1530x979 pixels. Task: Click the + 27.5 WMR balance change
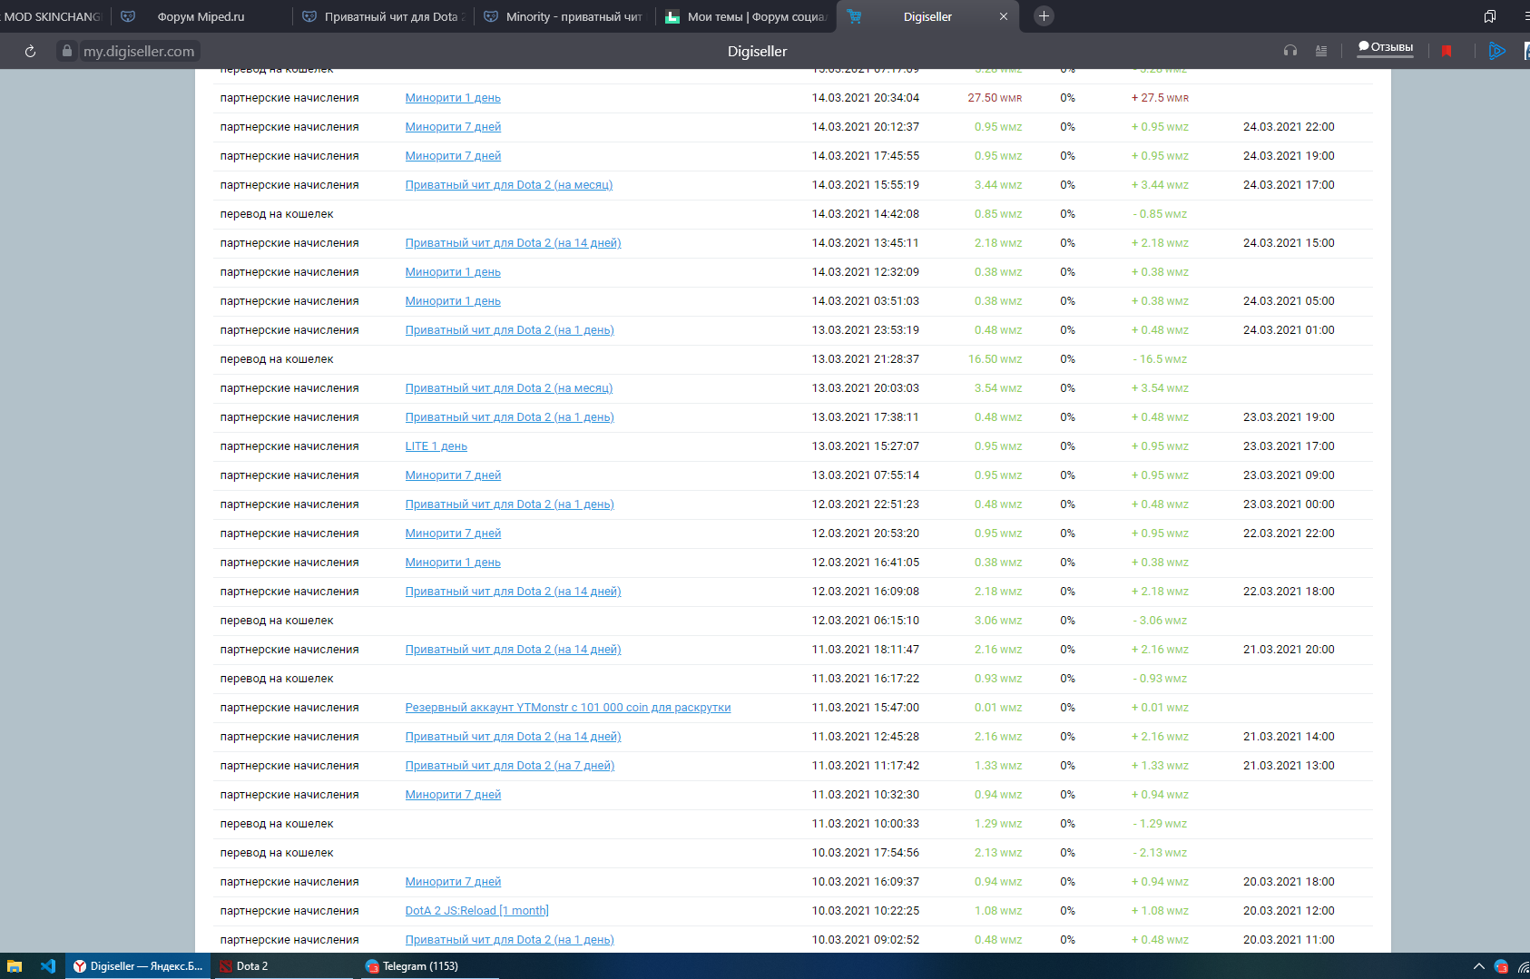pos(1160,98)
